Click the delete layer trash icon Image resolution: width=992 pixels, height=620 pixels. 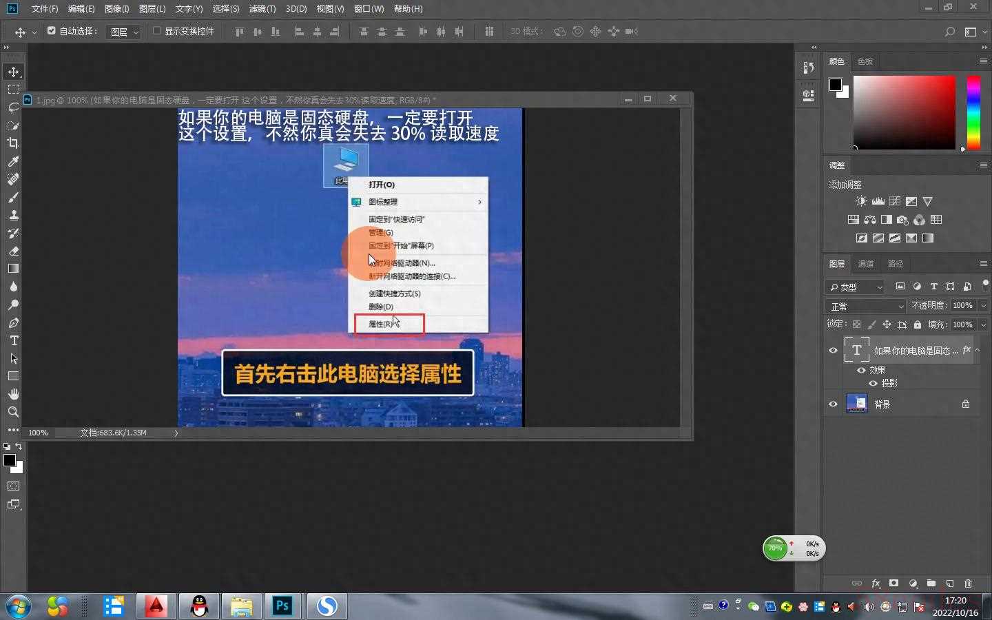click(x=968, y=583)
